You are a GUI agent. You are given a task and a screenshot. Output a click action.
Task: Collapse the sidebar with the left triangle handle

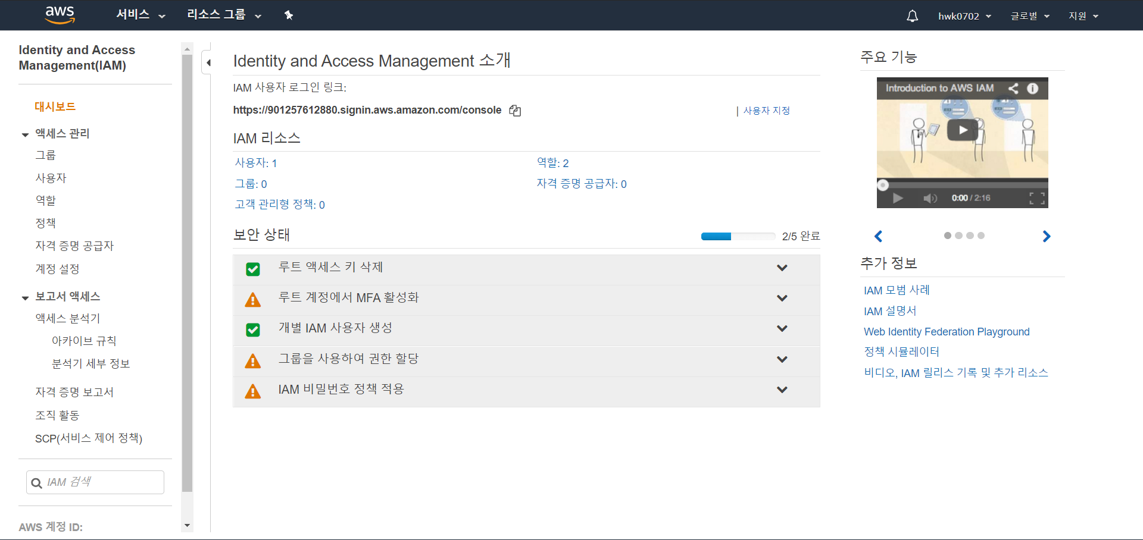point(208,62)
